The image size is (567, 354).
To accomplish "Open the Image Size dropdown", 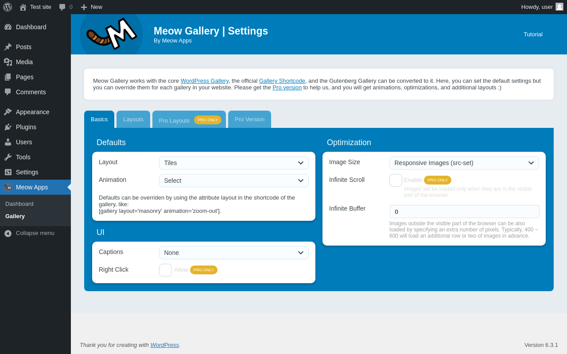I will click(x=464, y=163).
